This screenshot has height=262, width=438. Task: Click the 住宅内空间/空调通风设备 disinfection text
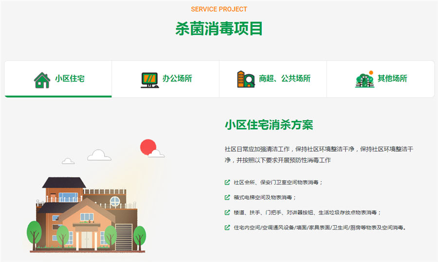[x=319, y=227]
